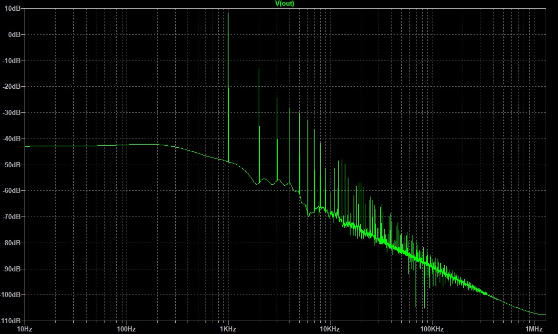
Task: Click the 1KHz label on horizontal axis
Action: click(x=228, y=328)
